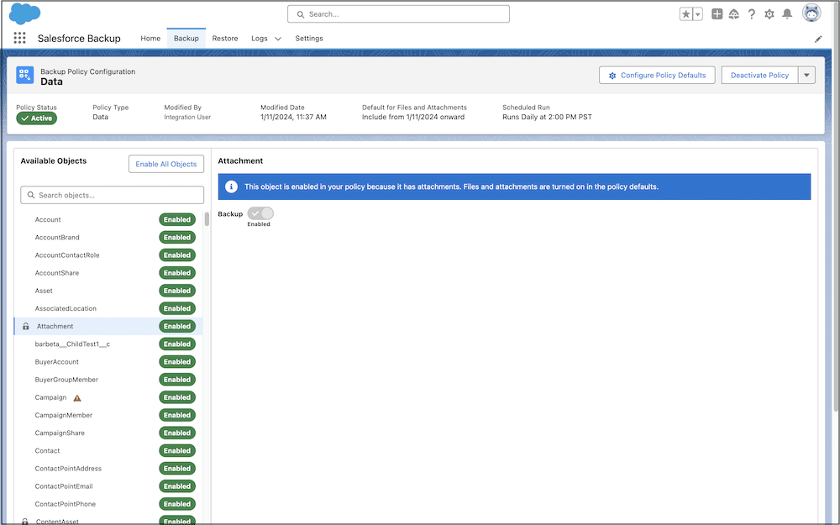Click 'Runs Daily at 2:00 PM PST' text
The height and width of the screenshot is (525, 840).
(547, 117)
